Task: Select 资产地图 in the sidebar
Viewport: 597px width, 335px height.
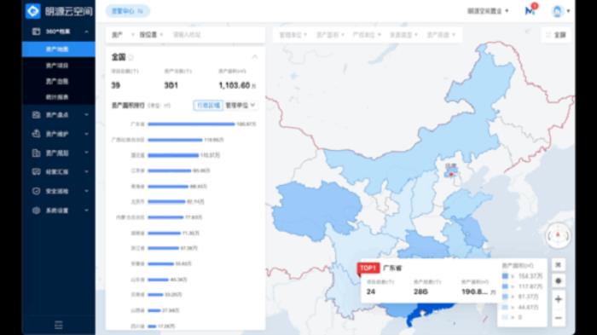Action: coord(59,49)
